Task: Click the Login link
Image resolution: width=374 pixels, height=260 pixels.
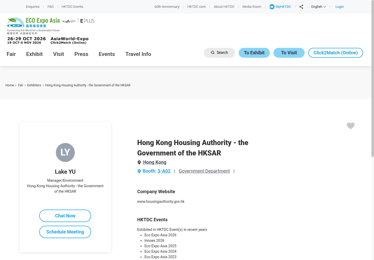Action: (339, 7)
